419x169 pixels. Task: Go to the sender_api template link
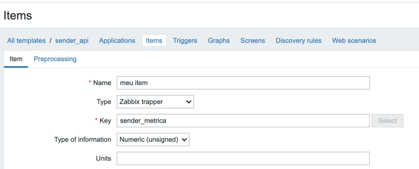pos(72,41)
